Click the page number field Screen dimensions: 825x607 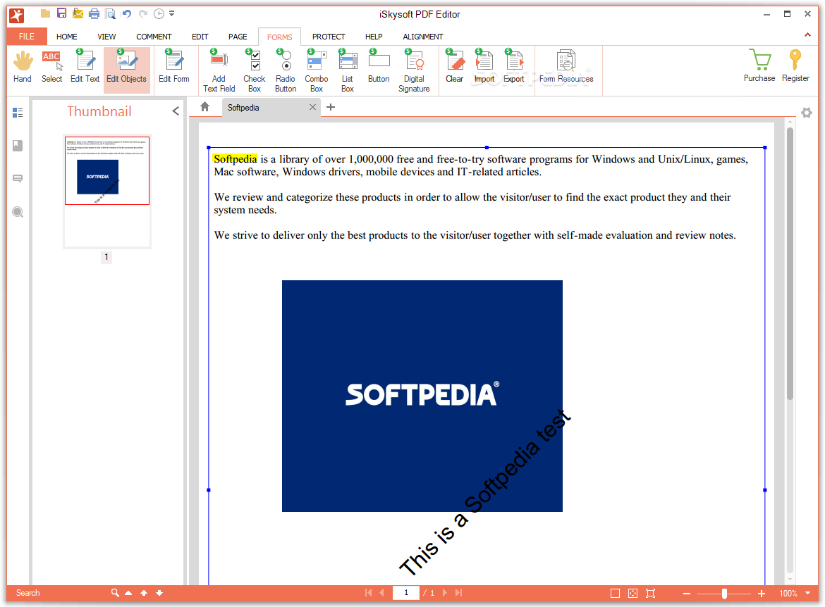click(406, 593)
